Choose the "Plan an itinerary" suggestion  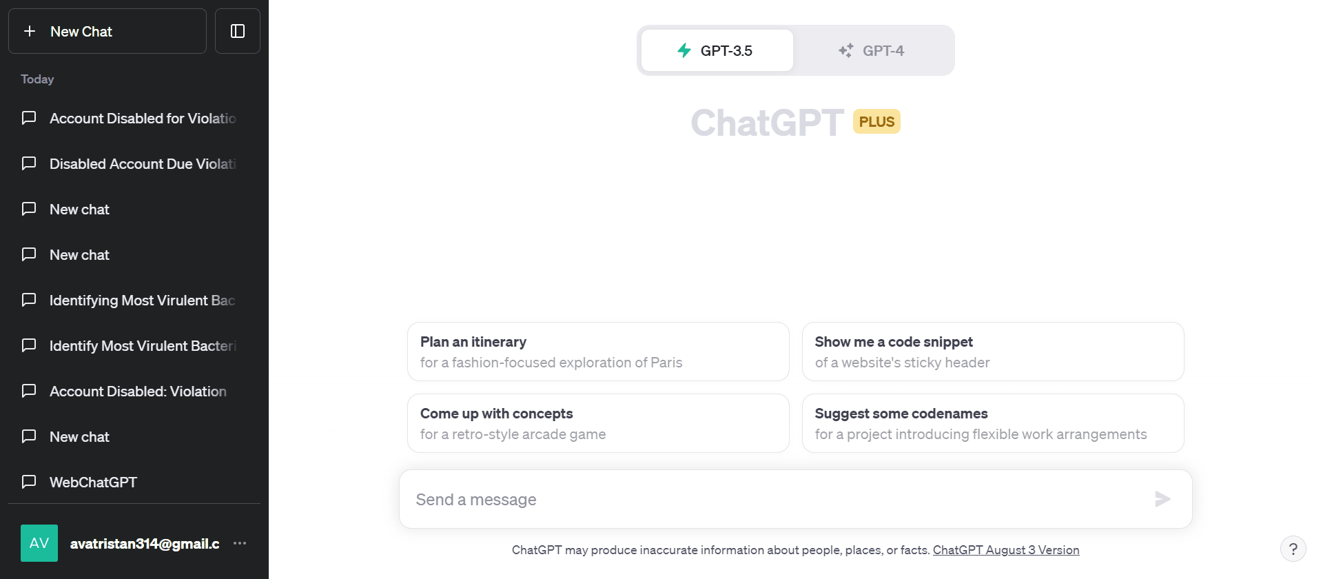coord(597,352)
